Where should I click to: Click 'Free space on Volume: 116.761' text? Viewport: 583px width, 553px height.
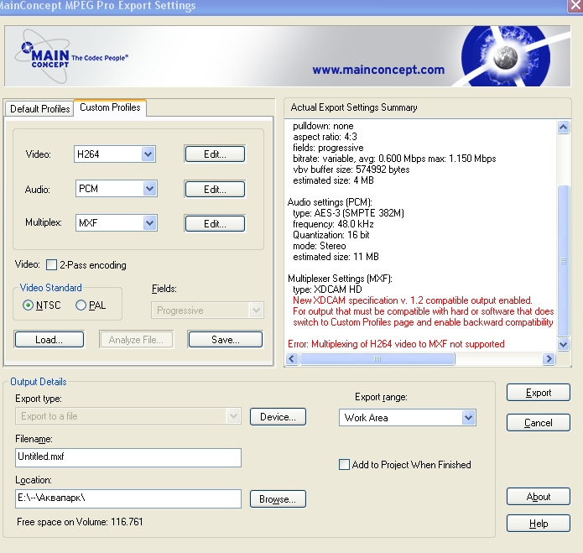pos(80,522)
